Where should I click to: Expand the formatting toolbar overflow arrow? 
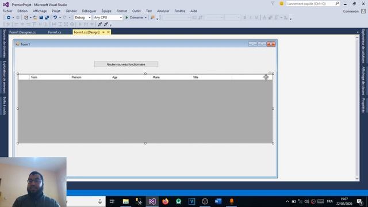click(290, 18)
